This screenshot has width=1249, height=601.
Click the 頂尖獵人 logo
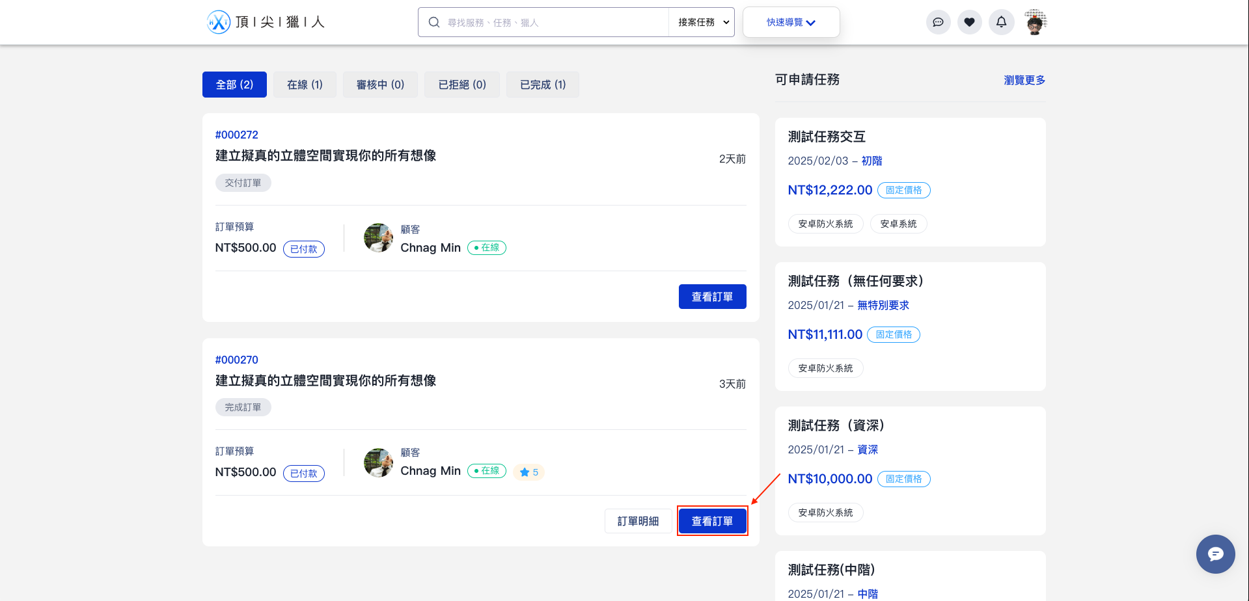265,21
